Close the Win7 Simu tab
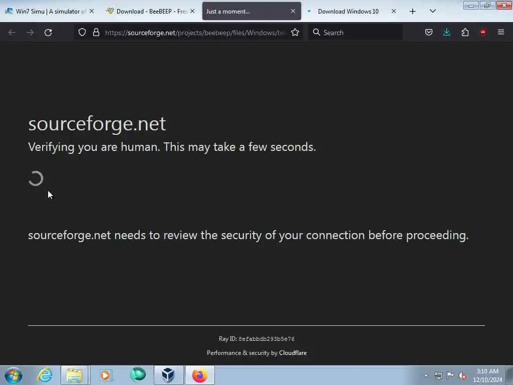 pyautogui.click(x=92, y=11)
